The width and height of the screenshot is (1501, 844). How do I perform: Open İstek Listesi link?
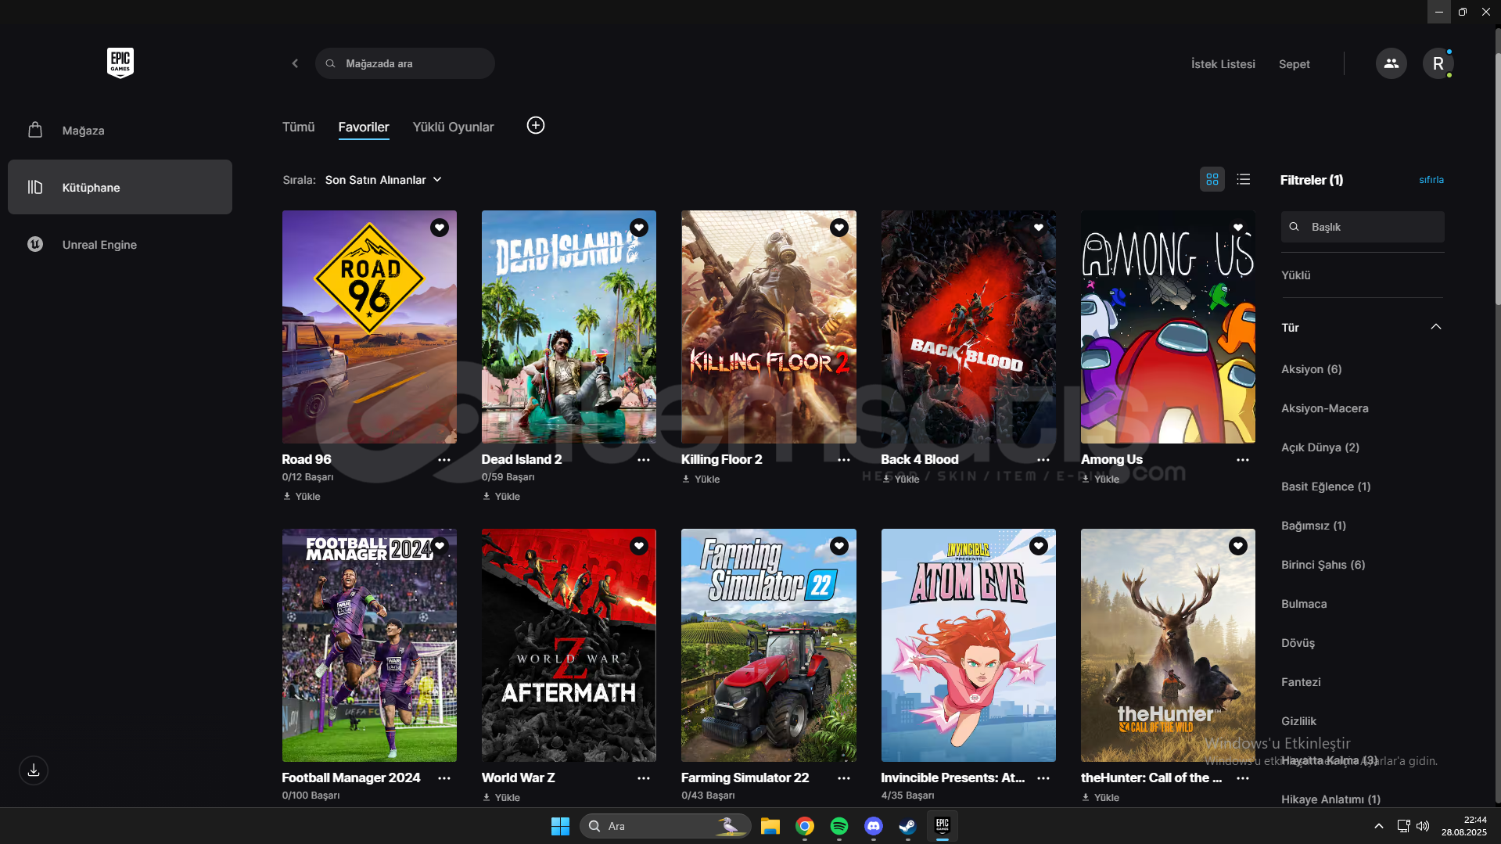coord(1223,64)
